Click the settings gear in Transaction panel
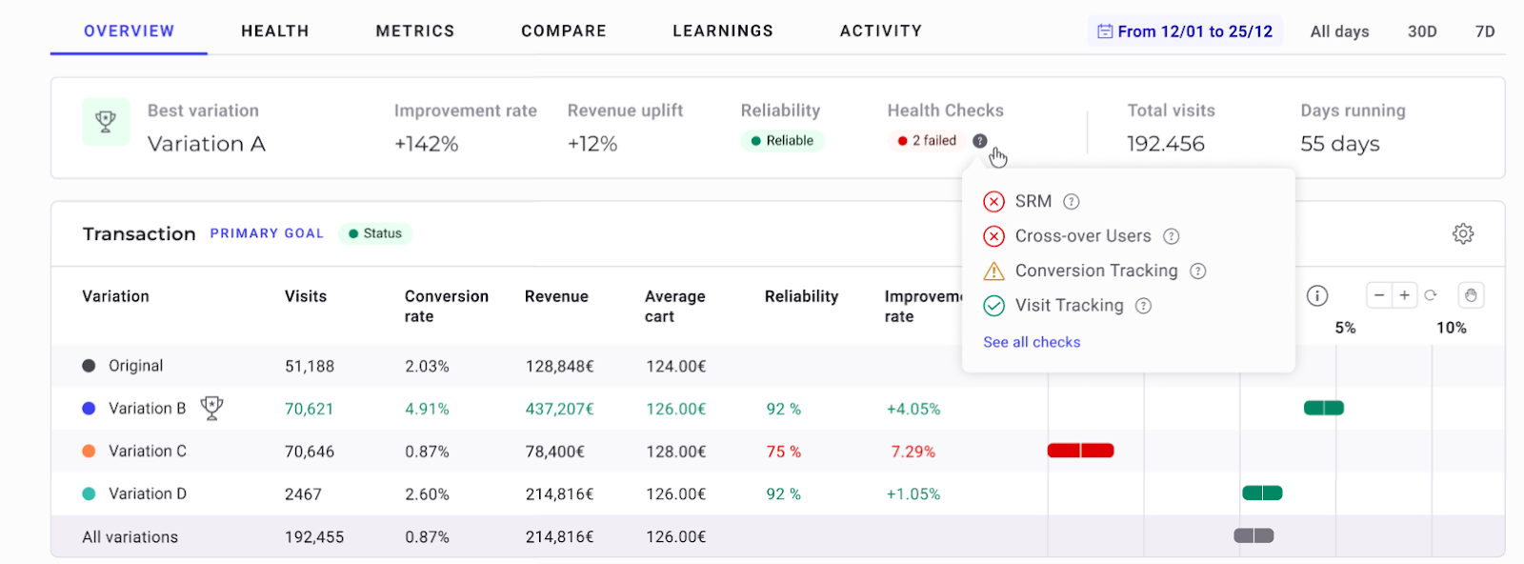1524x564 pixels. click(1463, 233)
